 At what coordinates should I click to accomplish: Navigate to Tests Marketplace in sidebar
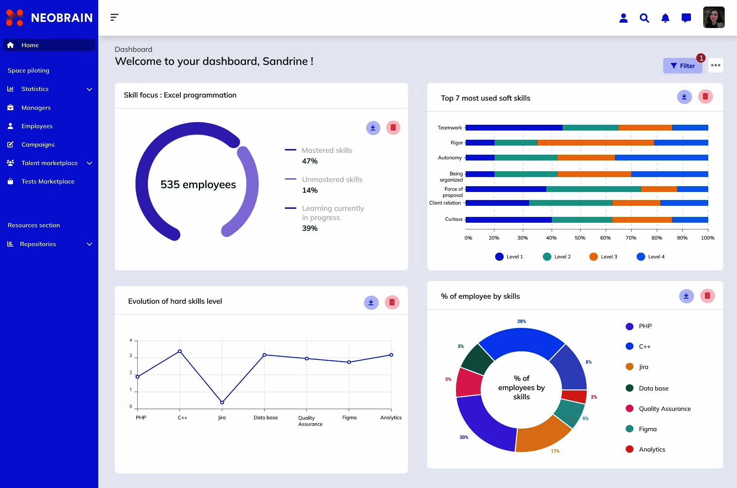pos(48,181)
